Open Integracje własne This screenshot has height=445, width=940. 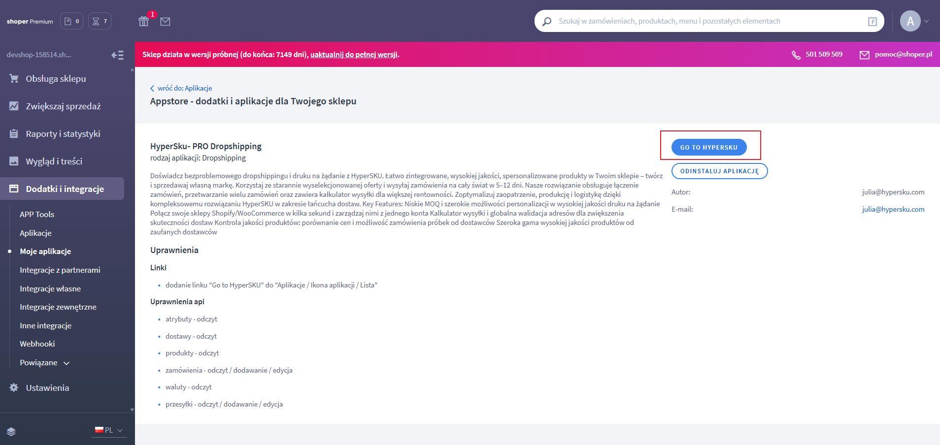tap(50, 288)
